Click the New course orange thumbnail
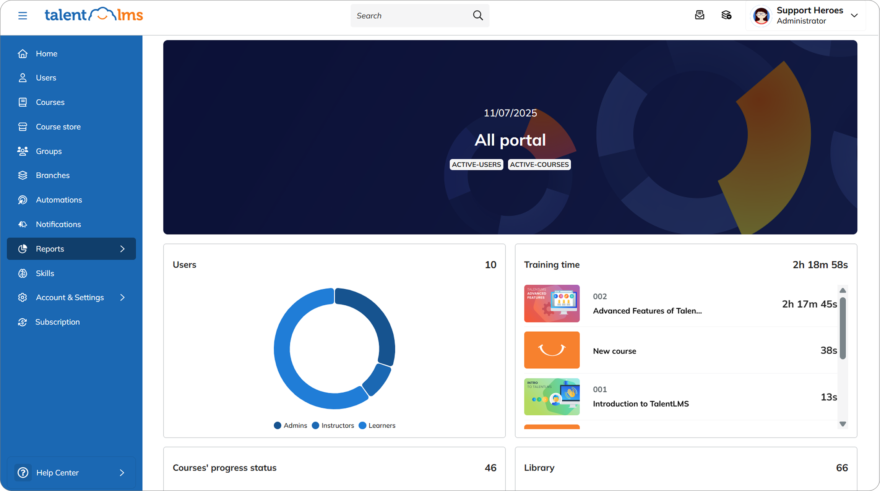This screenshot has height=491, width=880. [x=552, y=350]
